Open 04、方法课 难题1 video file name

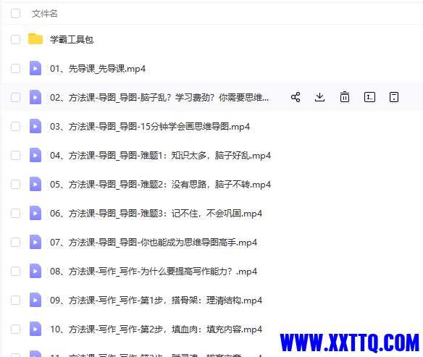point(160,156)
